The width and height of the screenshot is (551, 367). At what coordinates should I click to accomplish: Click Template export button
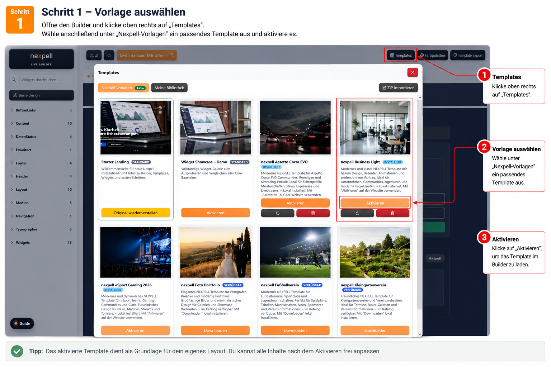point(468,56)
